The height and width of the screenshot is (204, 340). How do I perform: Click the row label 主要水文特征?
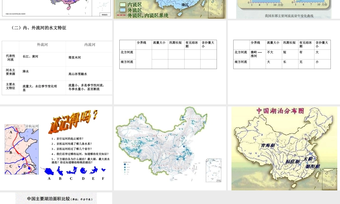tap(11, 86)
